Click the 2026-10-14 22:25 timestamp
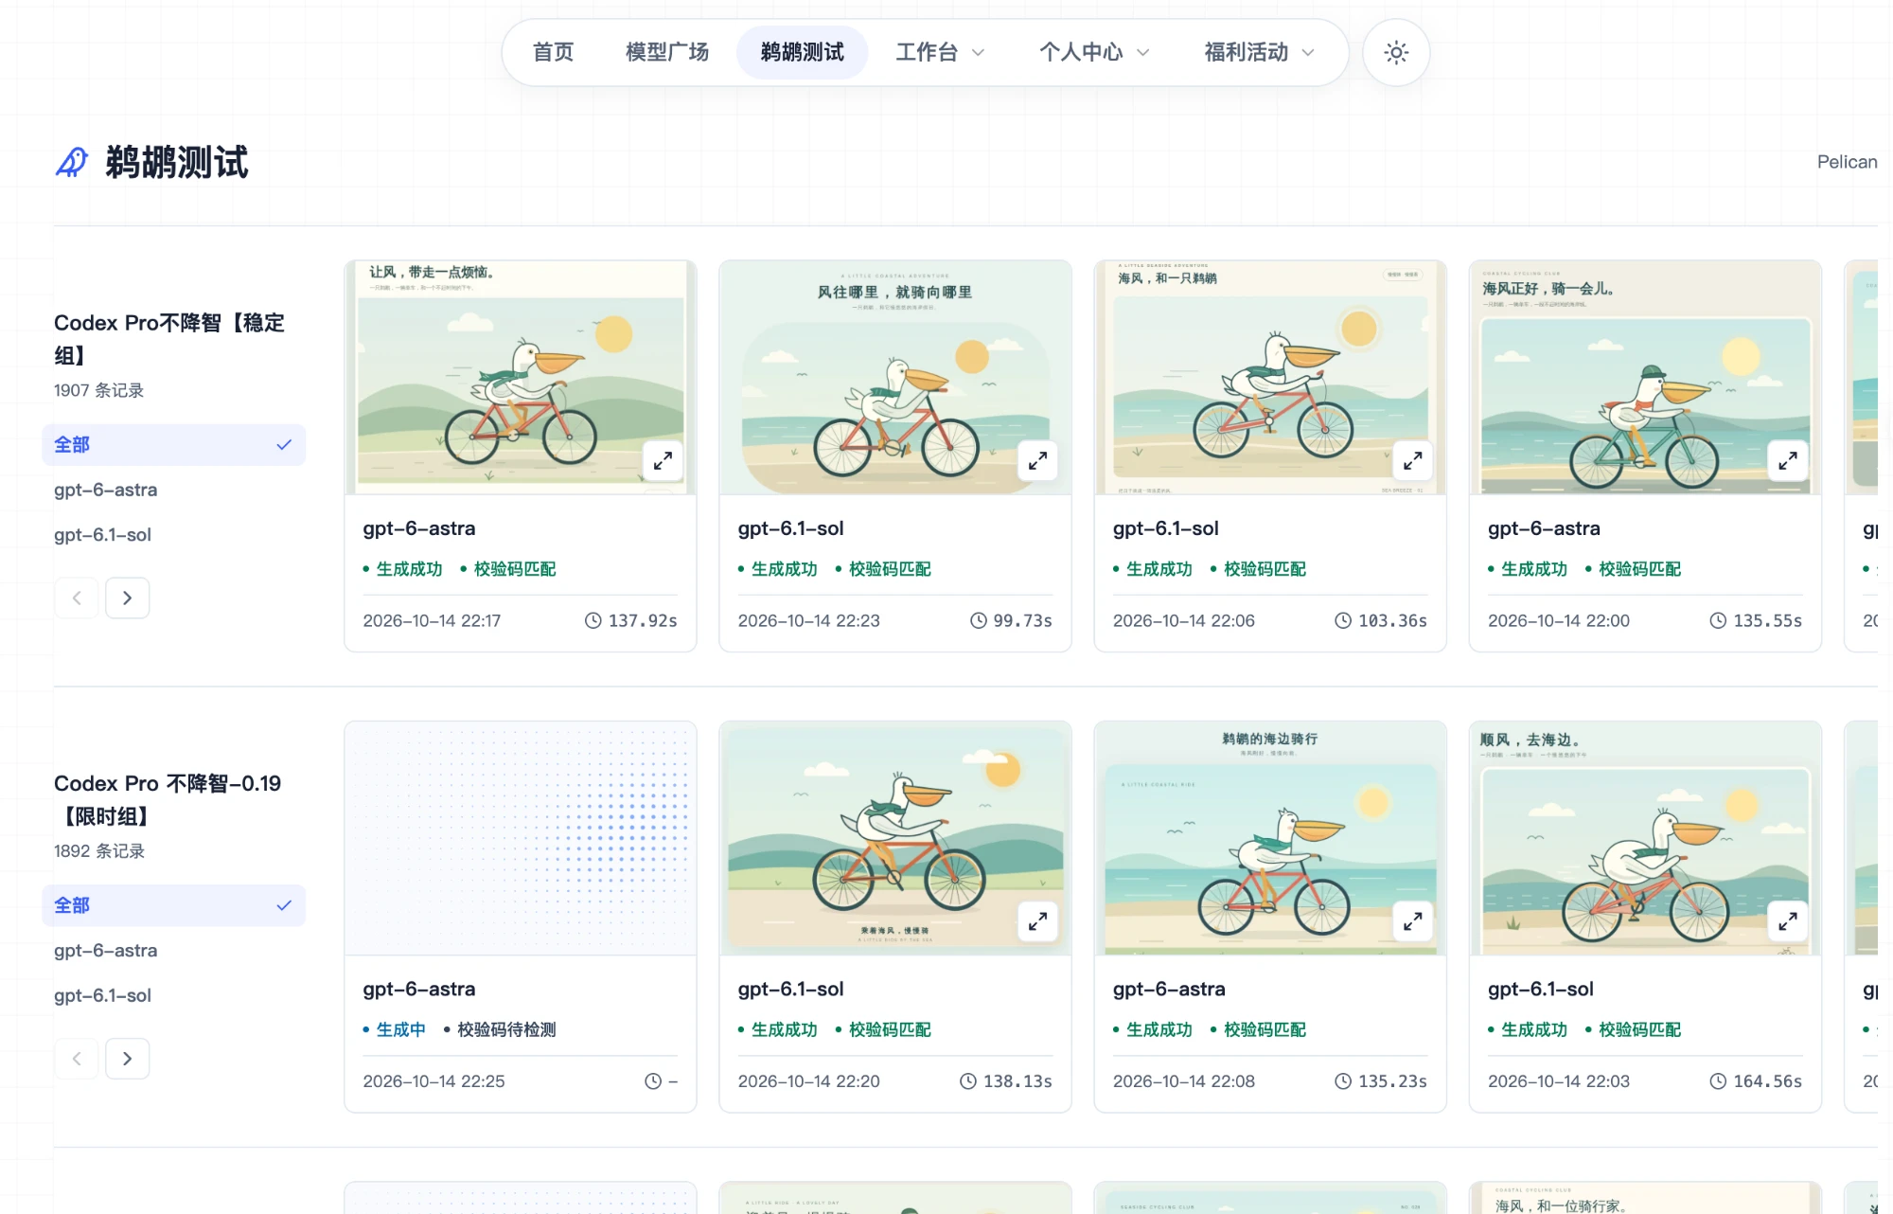 tap(434, 1080)
